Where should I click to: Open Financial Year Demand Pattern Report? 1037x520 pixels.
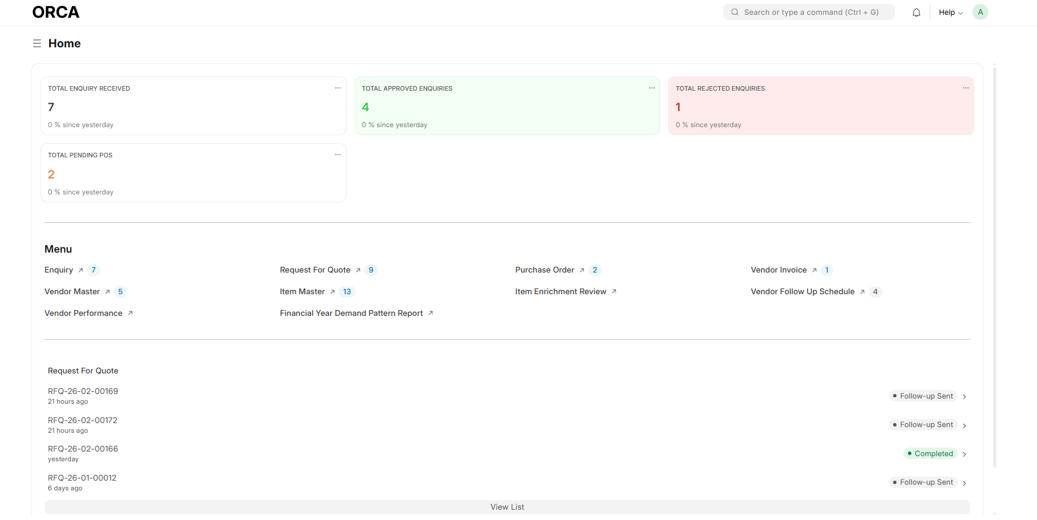tap(351, 314)
